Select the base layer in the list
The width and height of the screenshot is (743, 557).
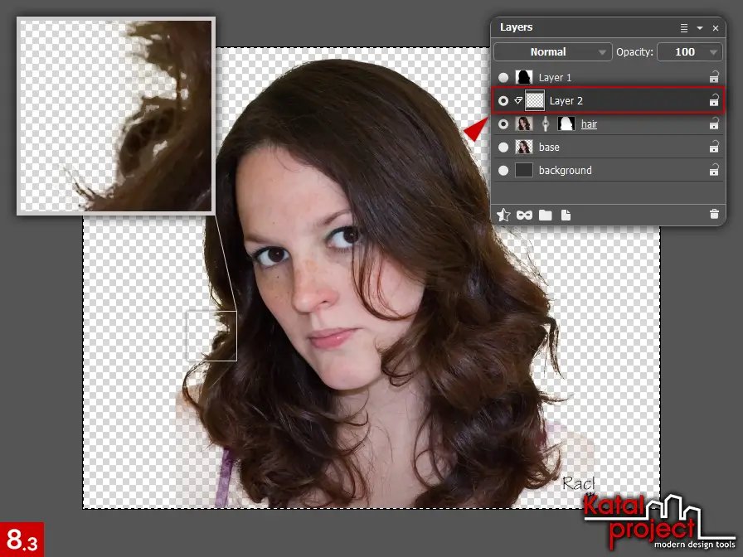point(550,147)
